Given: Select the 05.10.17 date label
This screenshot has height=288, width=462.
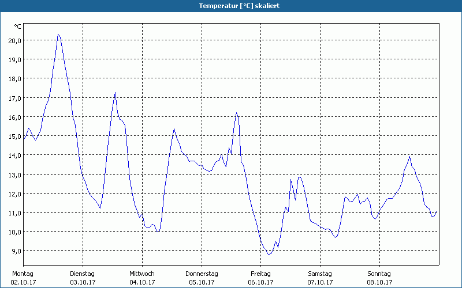Looking at the screenshot, I should tap(202, 282).
